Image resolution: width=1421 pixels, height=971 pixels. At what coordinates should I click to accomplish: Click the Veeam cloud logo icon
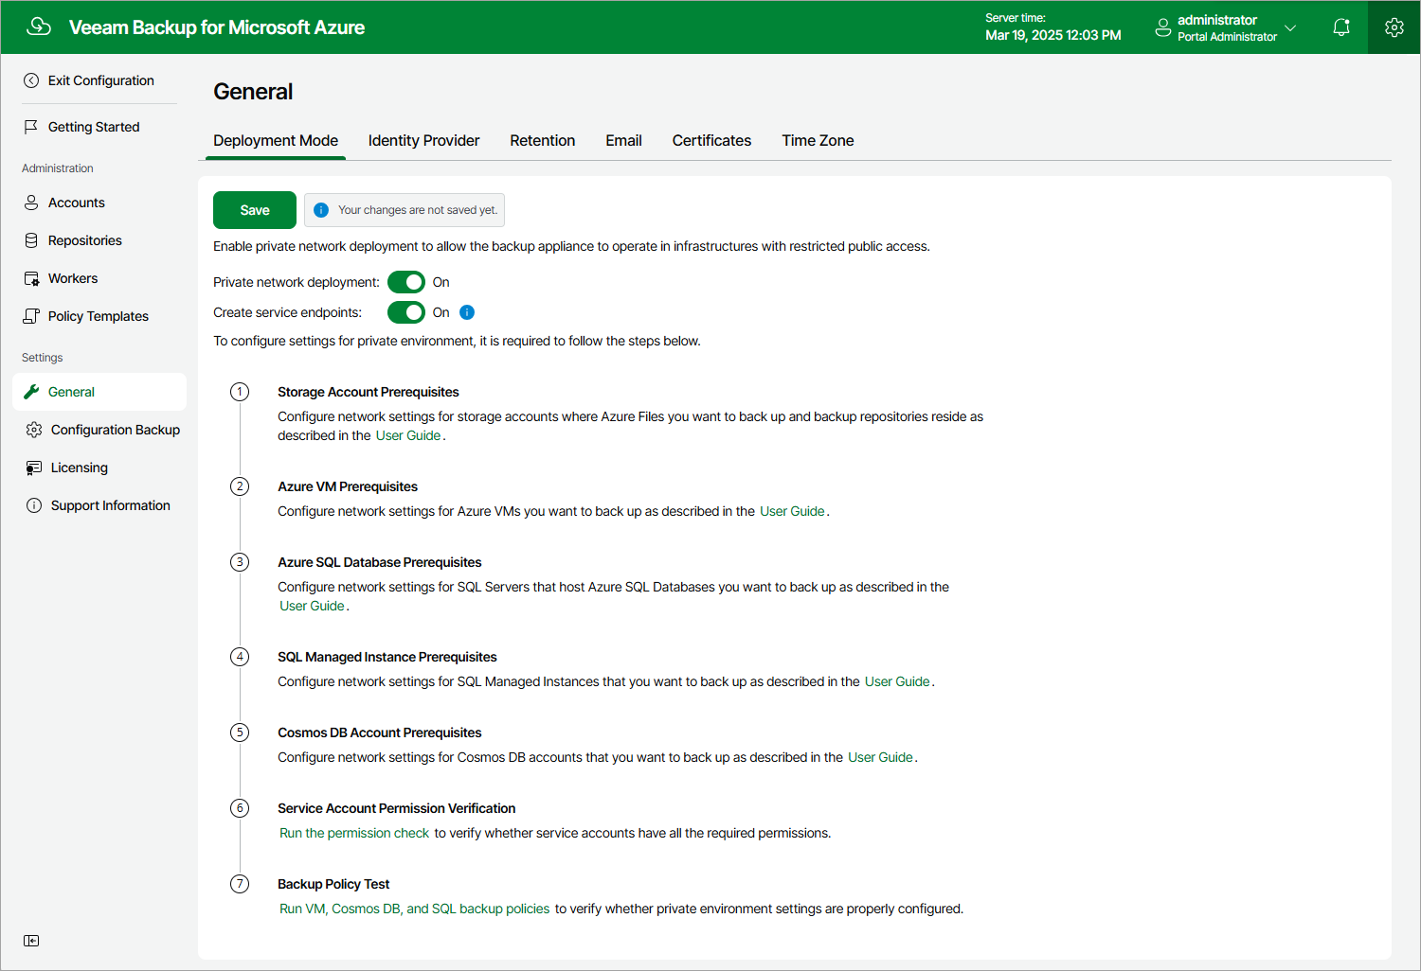tap(39, 26)
